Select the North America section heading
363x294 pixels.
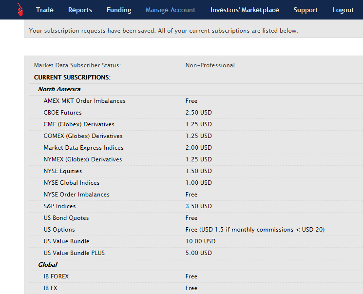59,89
